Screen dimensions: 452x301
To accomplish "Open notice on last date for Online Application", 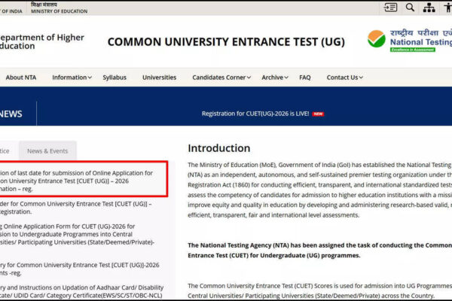I will coord(76,181).
